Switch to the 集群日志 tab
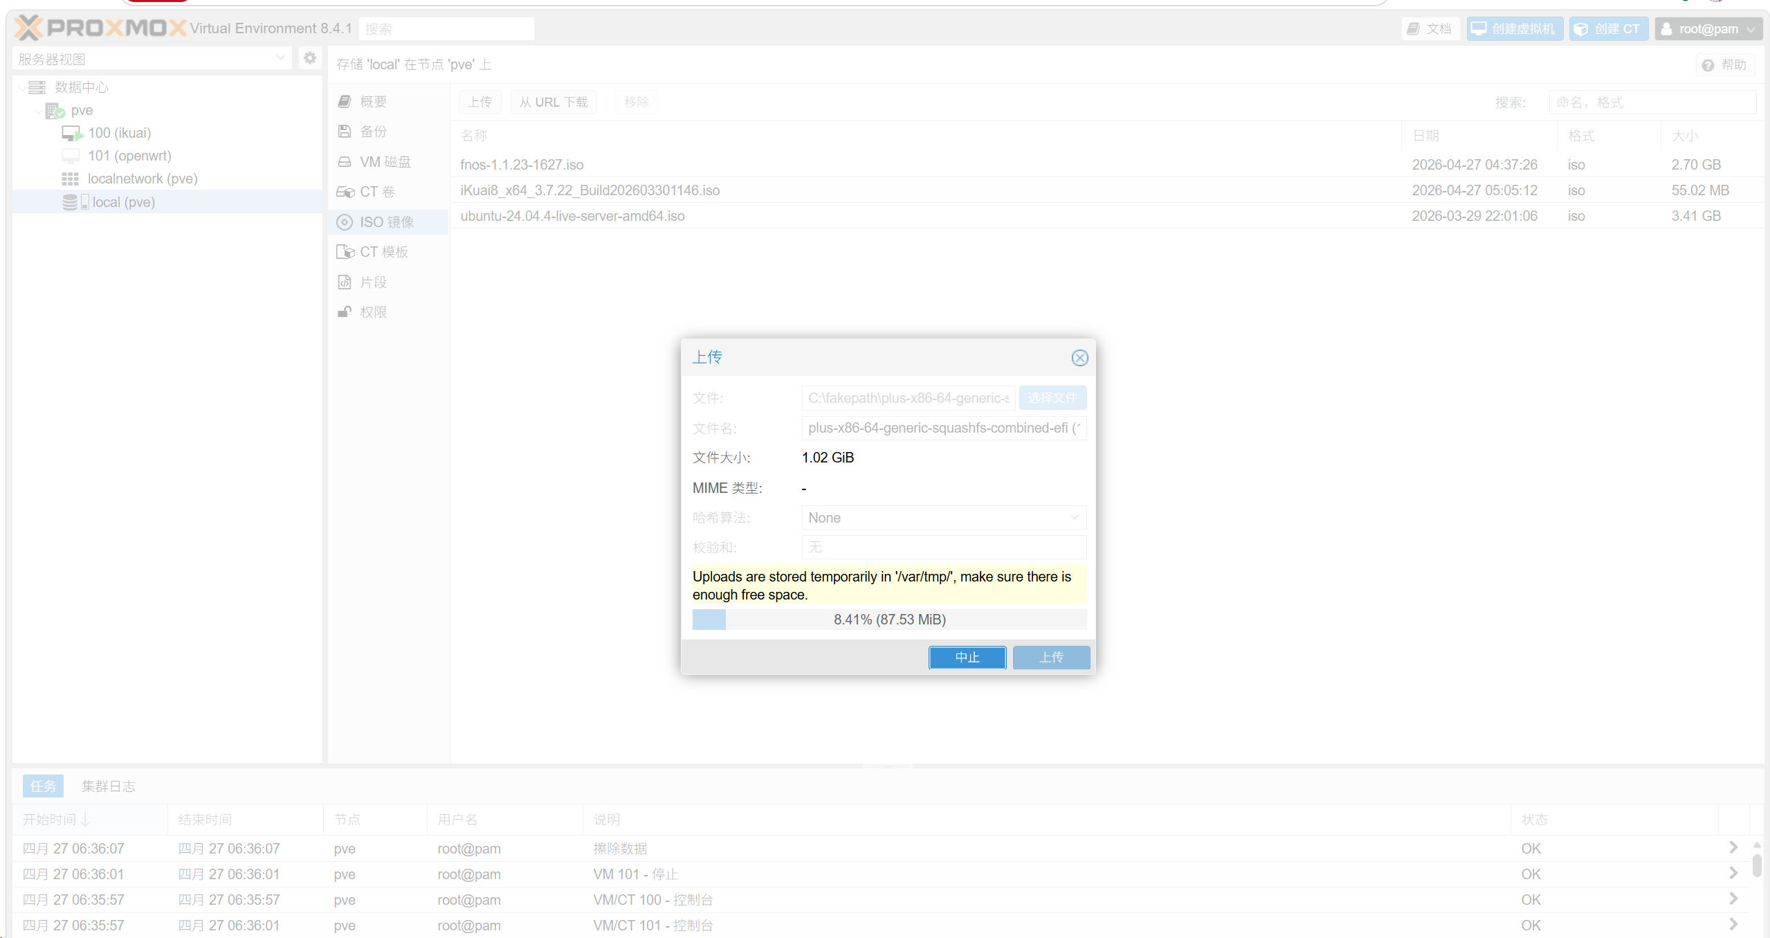This screenshot has width=1770, height=938. [108, 786]
